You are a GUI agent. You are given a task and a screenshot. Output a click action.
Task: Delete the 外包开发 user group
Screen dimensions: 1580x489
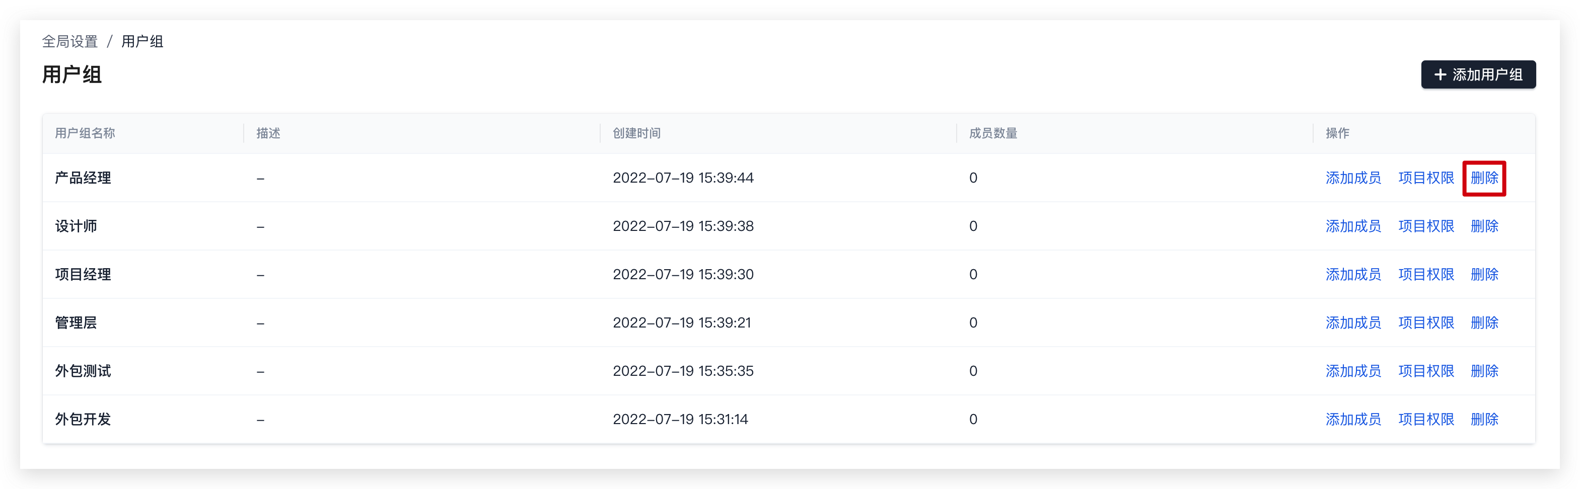tap(1484, 420)
